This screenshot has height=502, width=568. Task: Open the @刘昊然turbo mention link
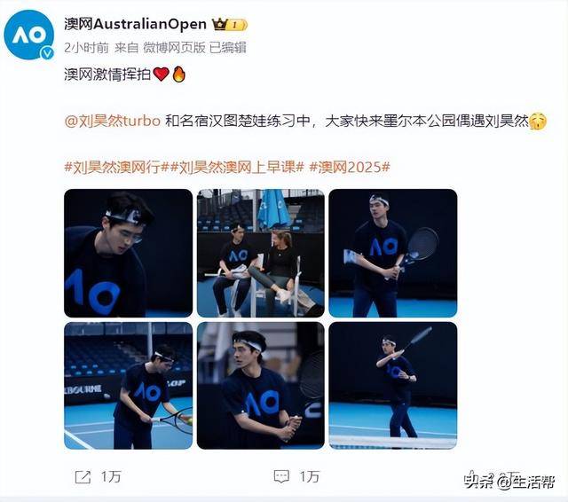[113, 121]
